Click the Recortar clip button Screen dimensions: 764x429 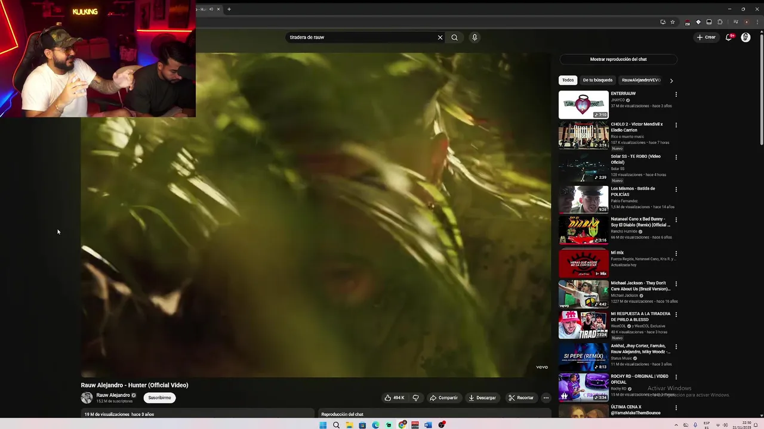tap(521, 397)
